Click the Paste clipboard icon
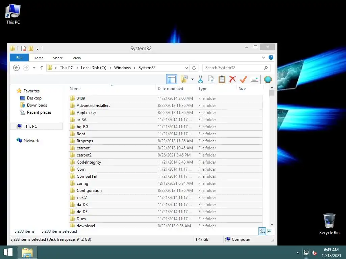This screenshot has height=259, width=346. point(222,79)
